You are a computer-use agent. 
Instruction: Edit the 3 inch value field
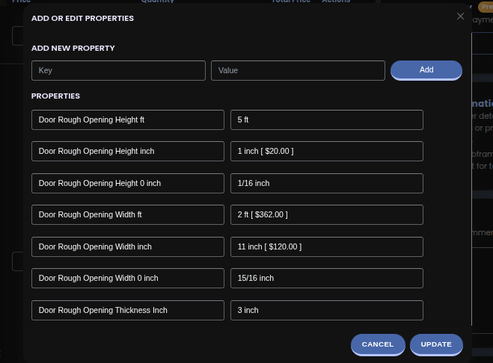[x=326, y=310]
